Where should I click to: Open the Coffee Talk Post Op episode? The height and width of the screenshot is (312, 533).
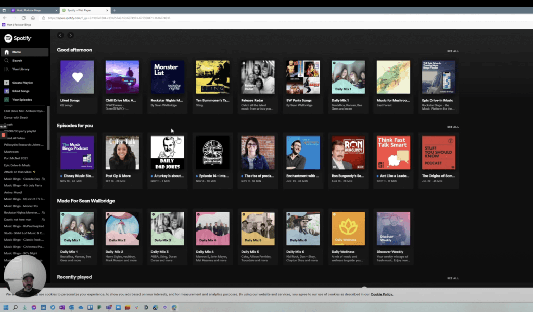coord(122,161)
